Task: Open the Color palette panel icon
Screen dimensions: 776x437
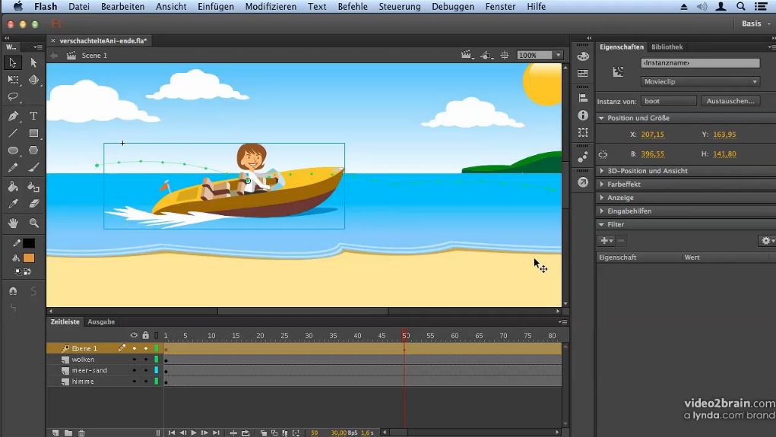Action: pyautogui.click(x=582, y=56)
